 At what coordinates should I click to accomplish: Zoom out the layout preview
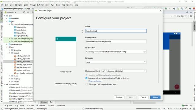tap(175, 16)
